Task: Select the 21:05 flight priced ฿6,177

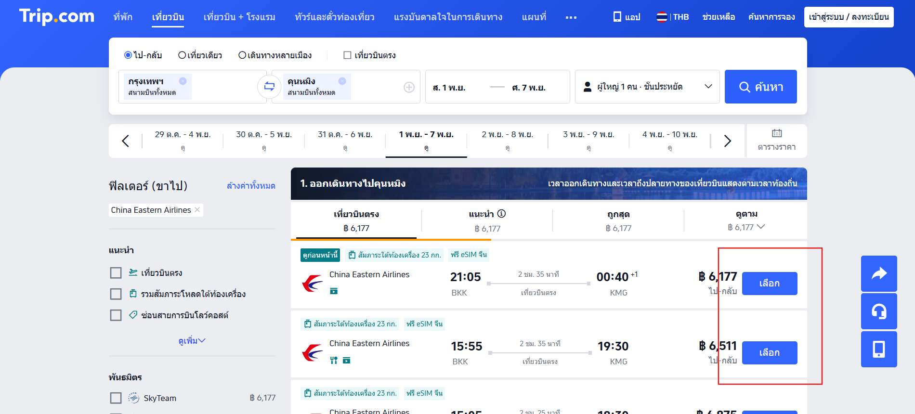Action: [x=769, y=284]
